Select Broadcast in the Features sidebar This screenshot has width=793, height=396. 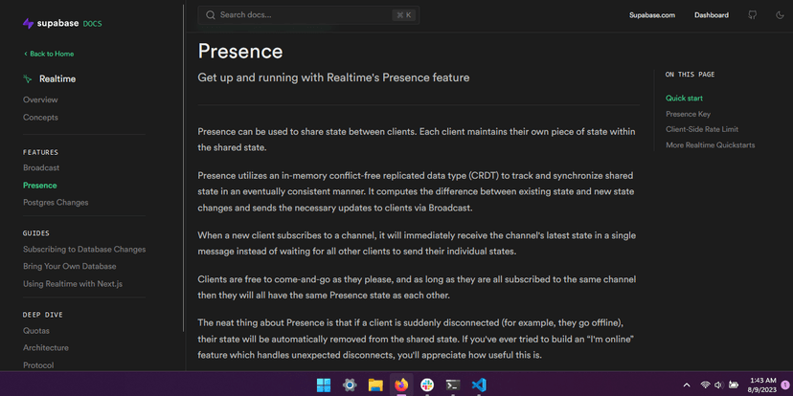point(41,167)
